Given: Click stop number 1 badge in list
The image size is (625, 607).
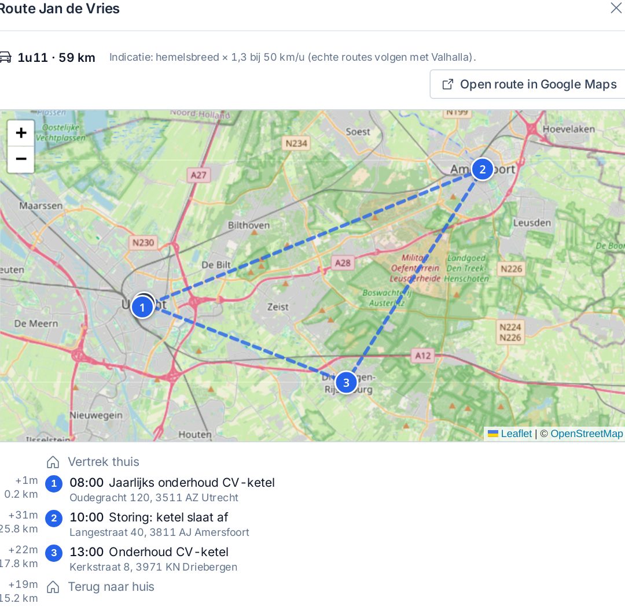Looking at the screenshot, I should point(54,483).
